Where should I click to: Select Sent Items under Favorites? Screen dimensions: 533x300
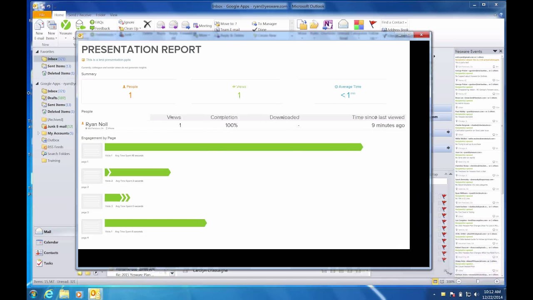coord(56,66)
